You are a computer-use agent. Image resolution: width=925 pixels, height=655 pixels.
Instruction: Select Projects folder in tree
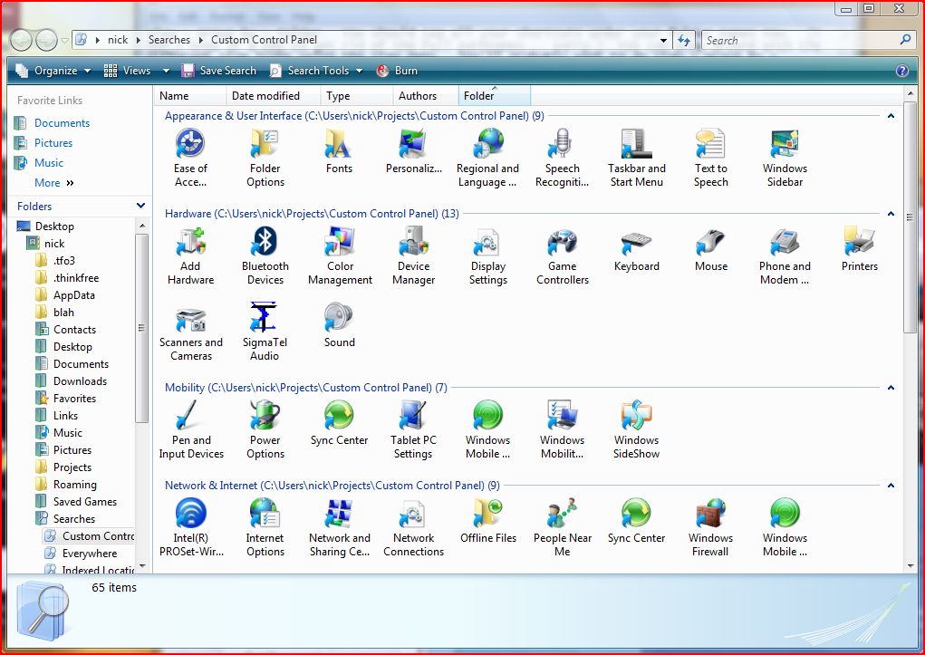coord(72,467)
